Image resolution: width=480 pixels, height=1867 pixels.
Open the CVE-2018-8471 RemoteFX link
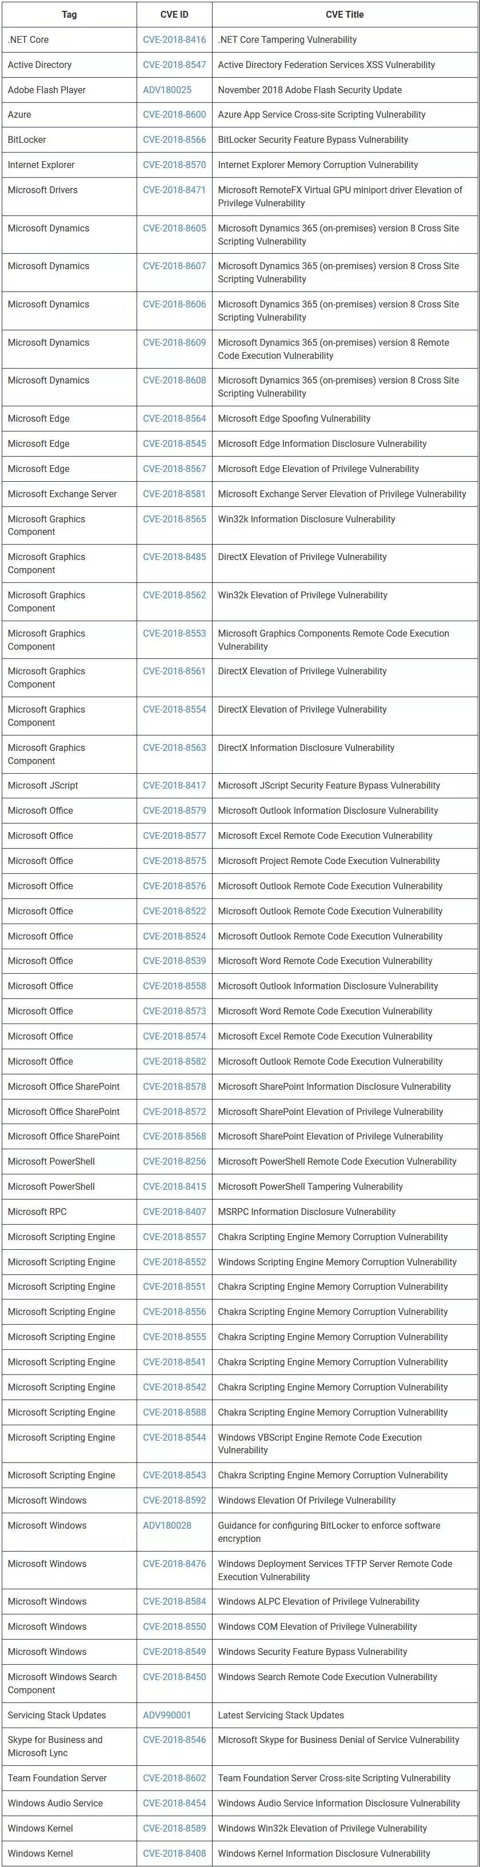(174, 190)
